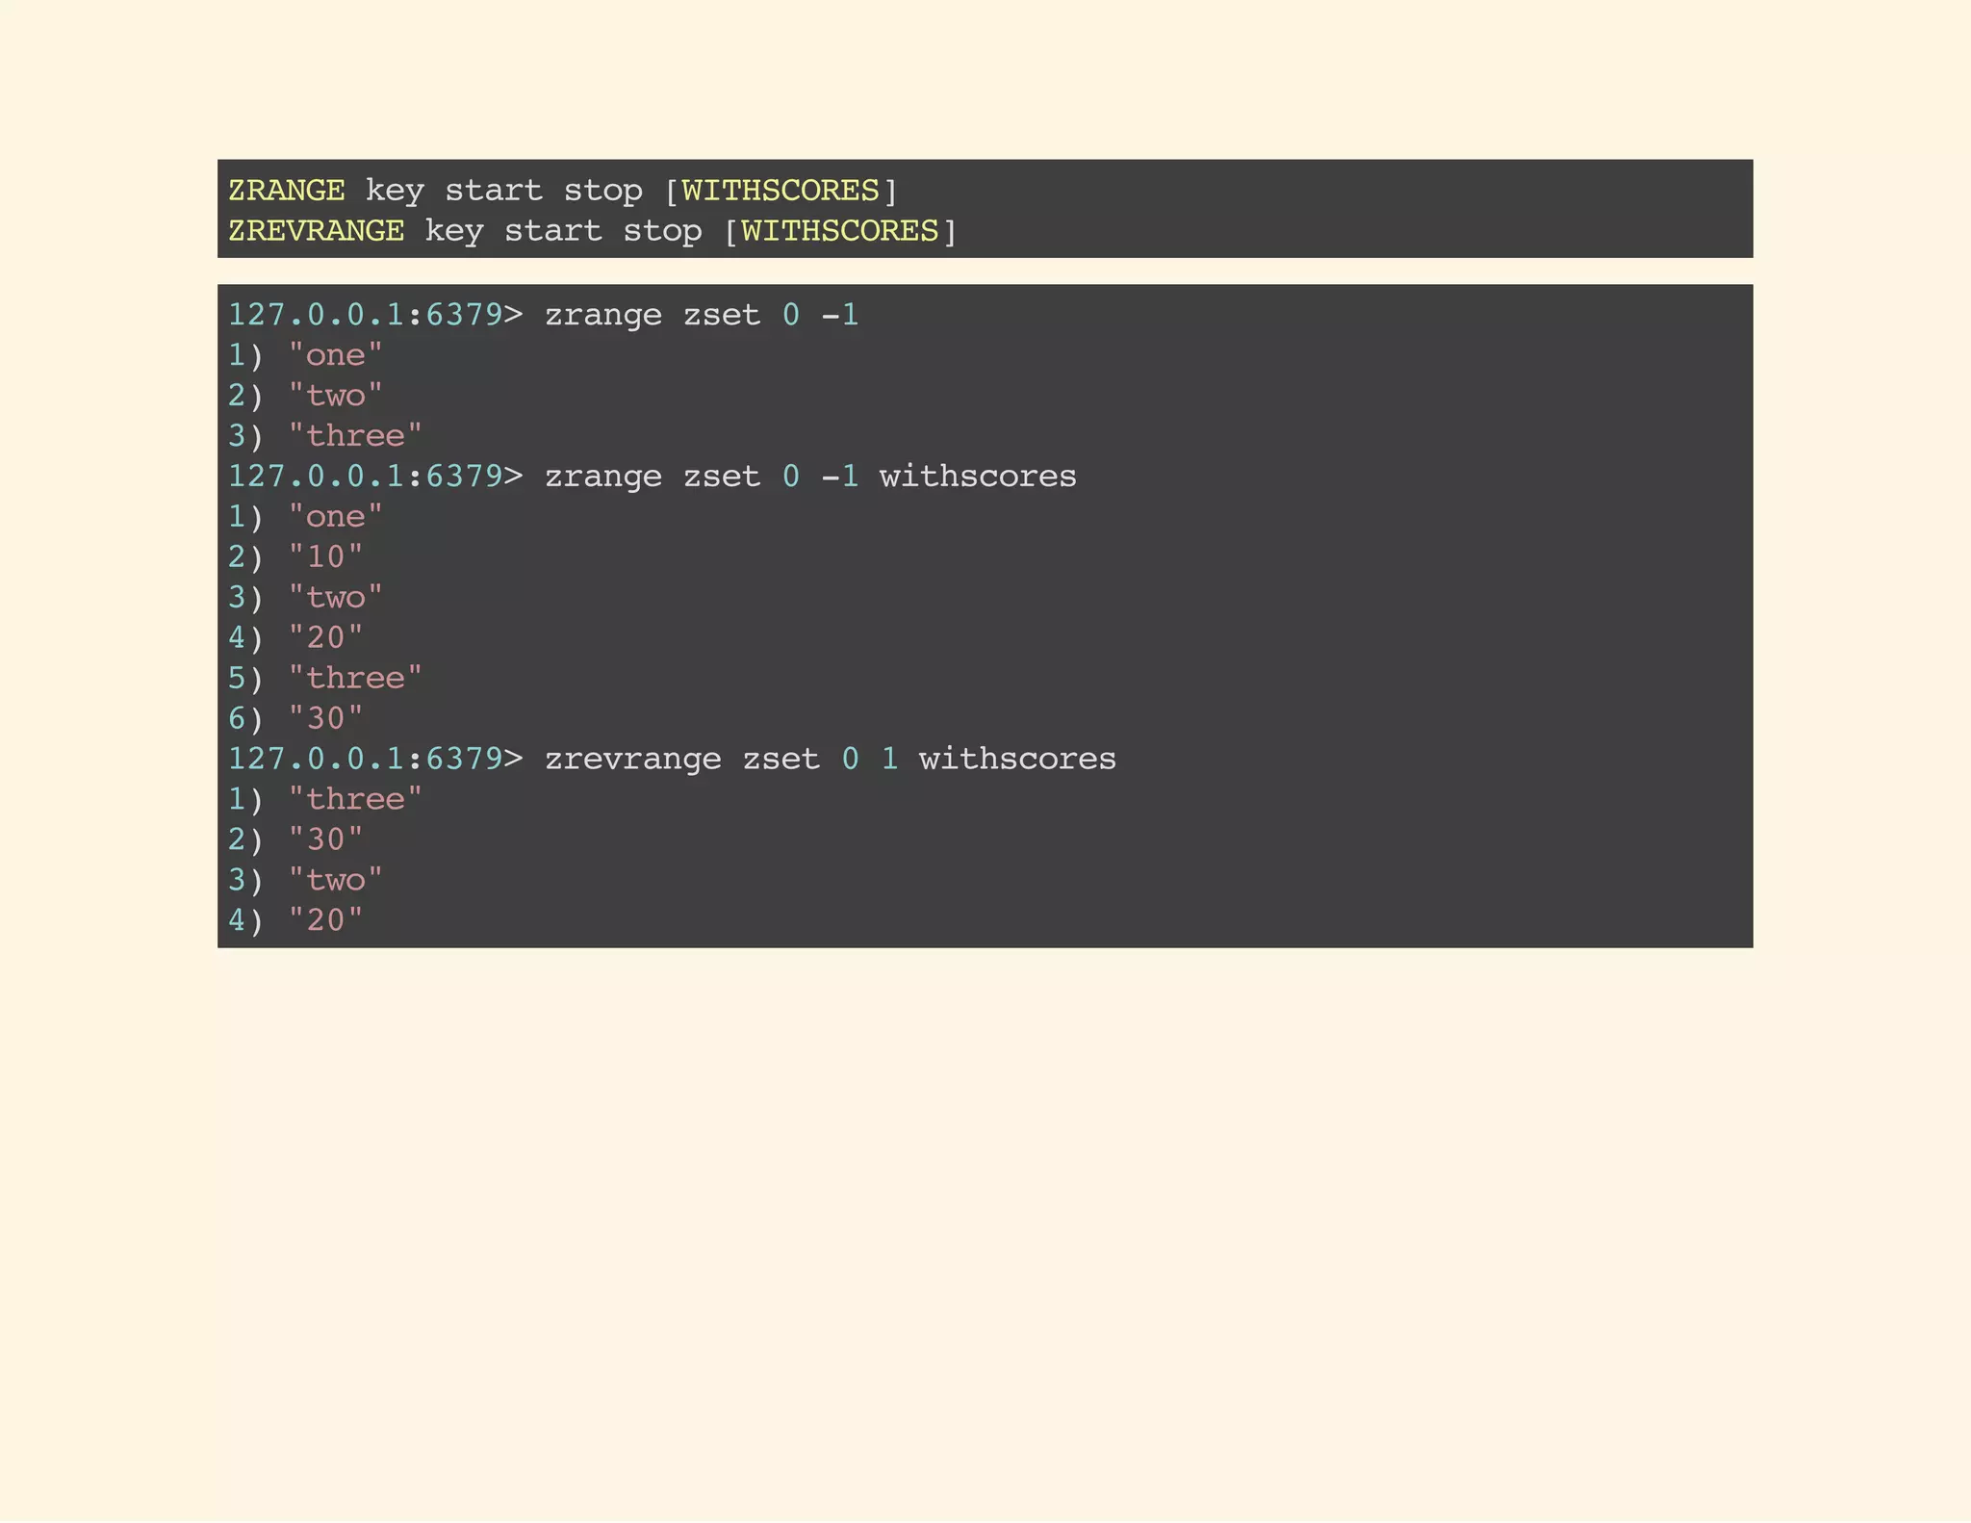Click the ZREVRANGE keyword in syntax box
The image size is (1971, 1523).
click(x=316, y=231)
